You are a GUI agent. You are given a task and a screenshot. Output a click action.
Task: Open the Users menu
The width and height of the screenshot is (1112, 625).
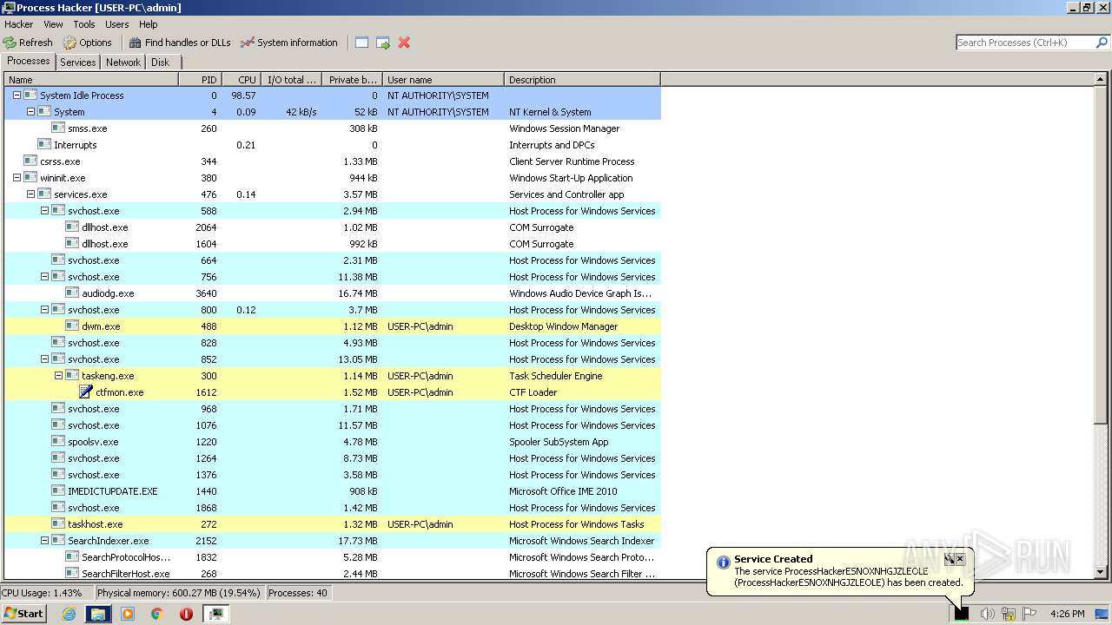click(x=116, y=24)
